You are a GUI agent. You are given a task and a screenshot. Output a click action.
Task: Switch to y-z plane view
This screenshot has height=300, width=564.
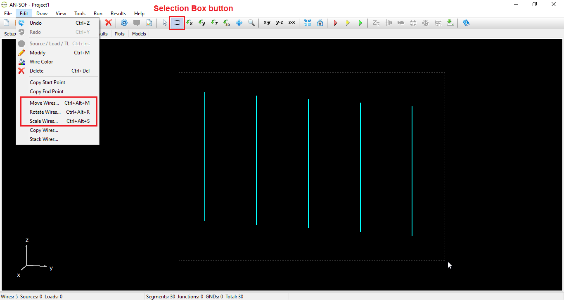pyautogui.click(x=280, y=23)
